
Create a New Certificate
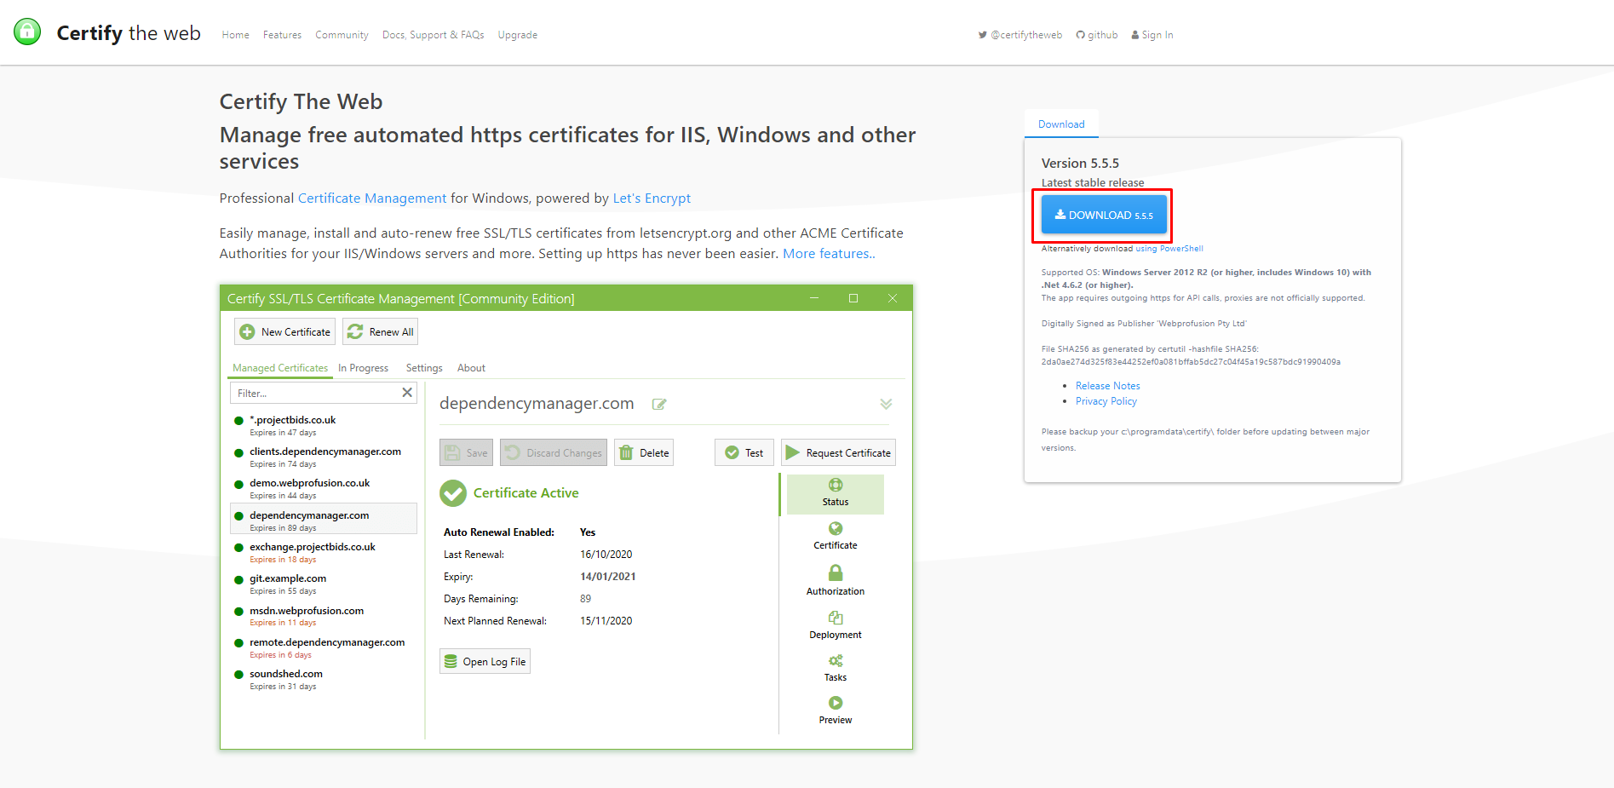tap(284, 331)
